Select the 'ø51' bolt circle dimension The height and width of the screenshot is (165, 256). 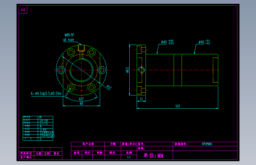click(109, 87)
